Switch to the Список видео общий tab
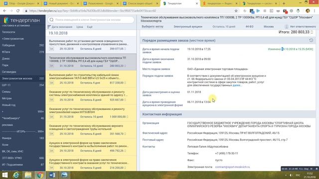 141,3
